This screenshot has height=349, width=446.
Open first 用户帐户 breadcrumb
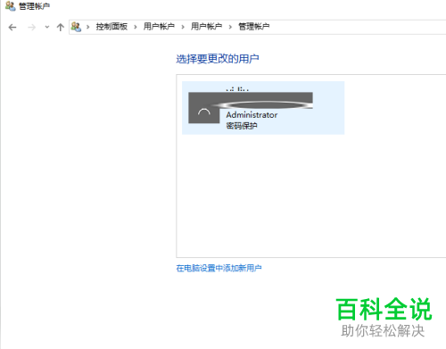159,27
